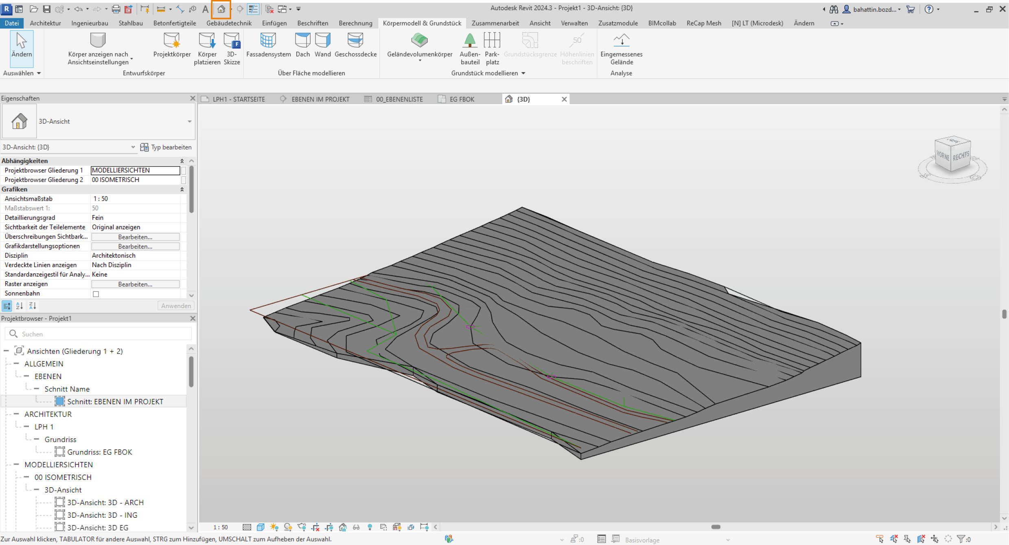Click Bearbeiten for Grafikdarstellungsoptionen
The image size is (1009, 545).
tap(135, 246)
